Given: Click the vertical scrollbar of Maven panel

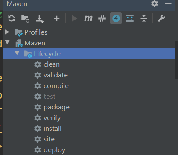Looking at the screenshot, I should [x=176, y=60].
